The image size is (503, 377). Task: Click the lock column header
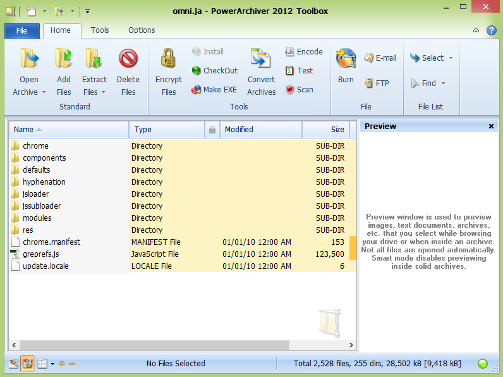tap(212, 130)
